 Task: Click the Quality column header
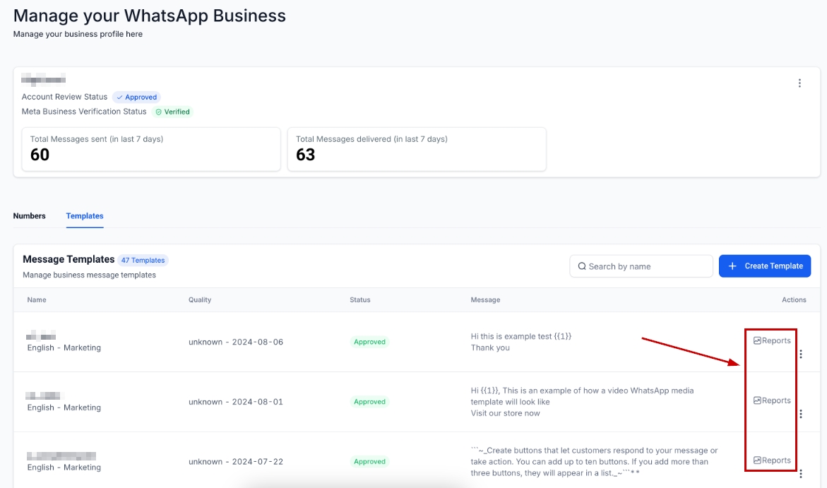click(x=200, y=300)
